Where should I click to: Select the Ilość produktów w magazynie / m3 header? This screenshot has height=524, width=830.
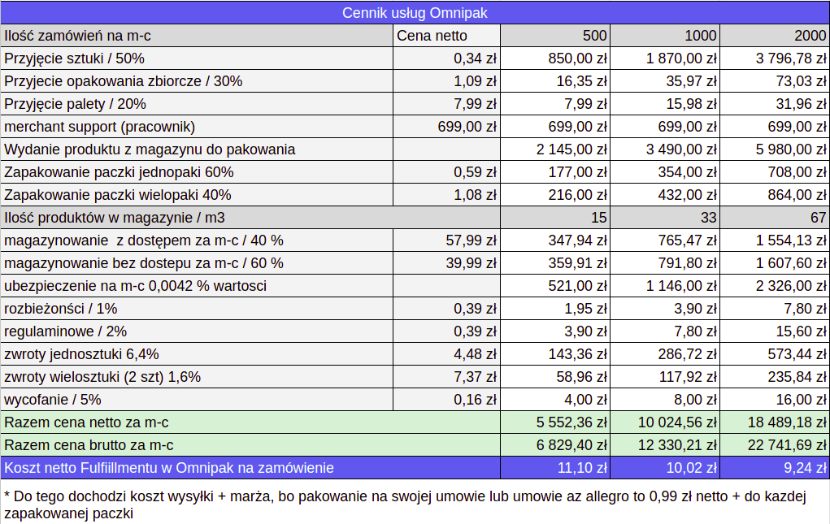[250, 218]
